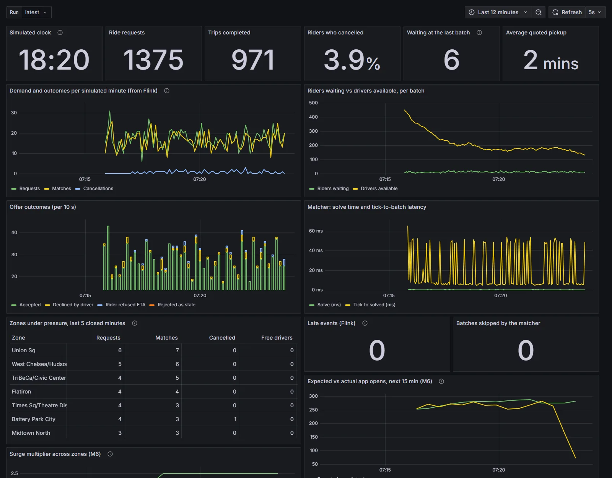Click Riders waiting vs drivers available title
This screenshot has width=612, height=478.
point(366,91)
